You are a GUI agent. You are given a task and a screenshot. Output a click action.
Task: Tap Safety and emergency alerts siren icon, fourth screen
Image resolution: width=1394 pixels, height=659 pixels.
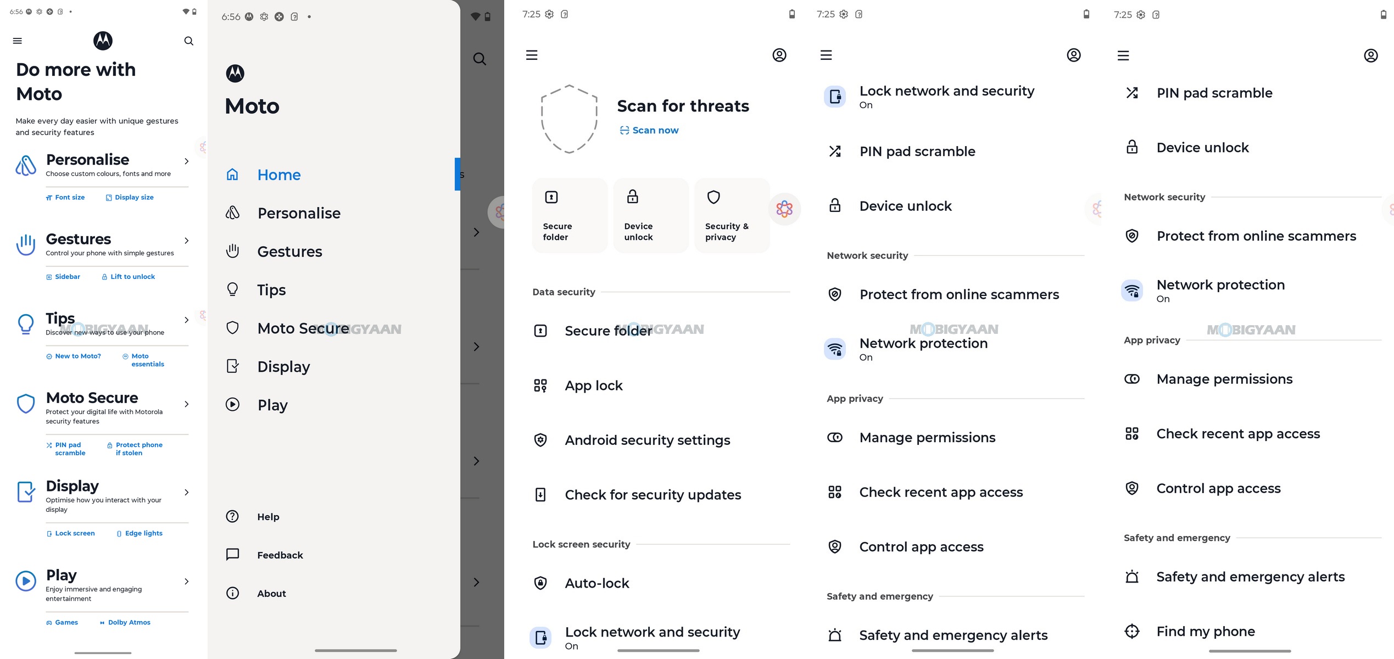coord(835,635)
